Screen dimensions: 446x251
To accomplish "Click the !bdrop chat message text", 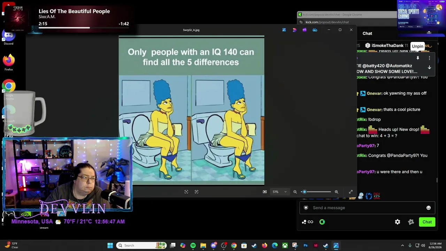I will [374, 120].
